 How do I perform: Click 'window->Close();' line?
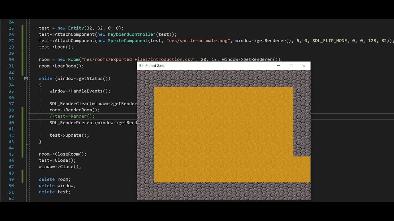click(60, 167)
